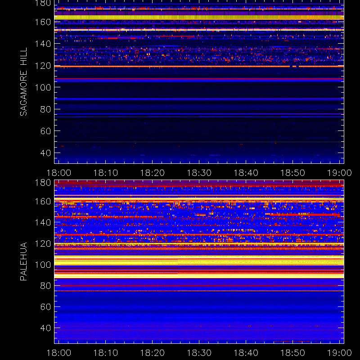Click 18:00 time label under Sagamore Hill plot
This screenshot has height=360, width=360.
[x=59, y=173]
